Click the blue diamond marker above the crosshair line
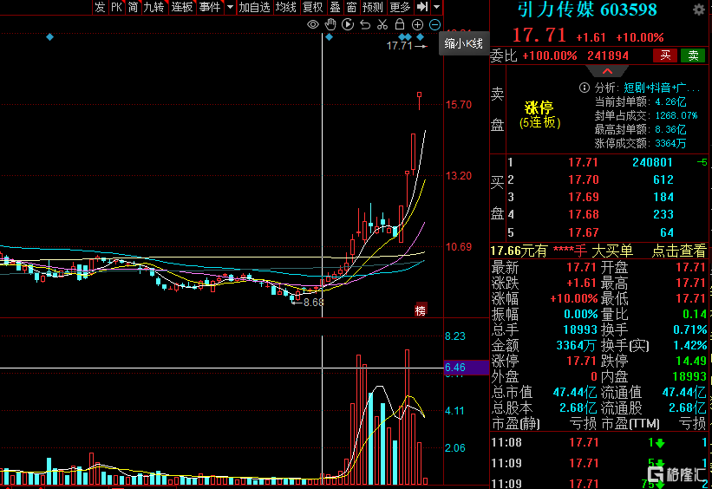Viewport: 712px width, 489px height. click(330, 36)
